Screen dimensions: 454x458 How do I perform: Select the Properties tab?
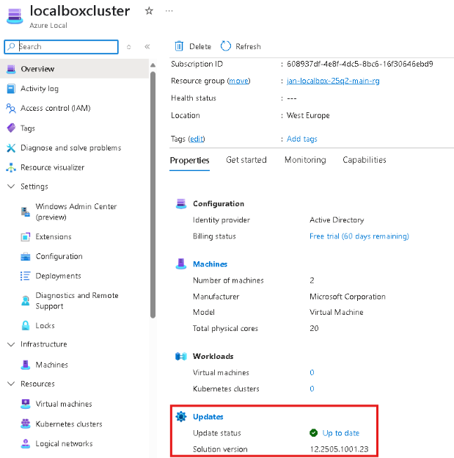click(189, 160)
